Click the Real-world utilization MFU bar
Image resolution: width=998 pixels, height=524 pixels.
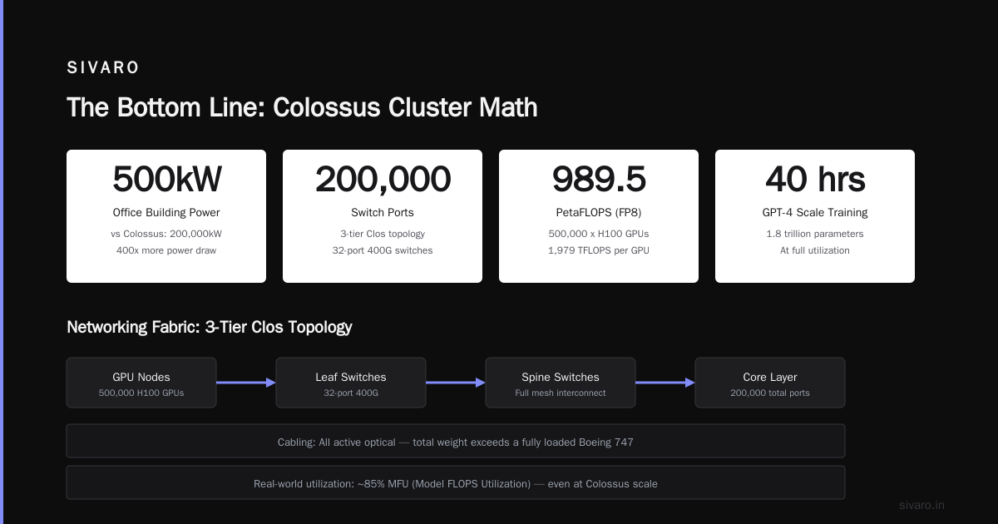tap(456, 482)
